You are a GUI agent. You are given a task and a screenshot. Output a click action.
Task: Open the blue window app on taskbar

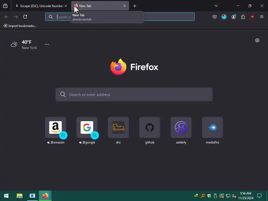[32, 196]
